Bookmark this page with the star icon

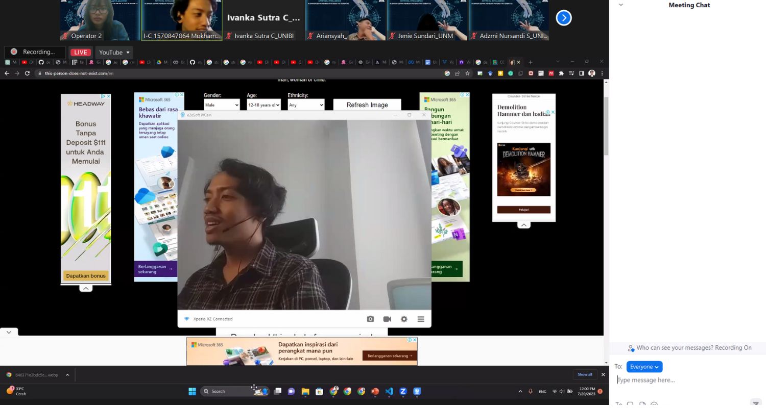(x=467, y=73)
